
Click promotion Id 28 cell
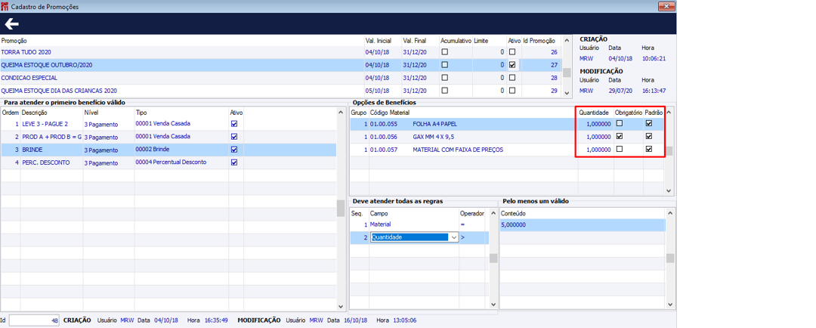(554, 78)
